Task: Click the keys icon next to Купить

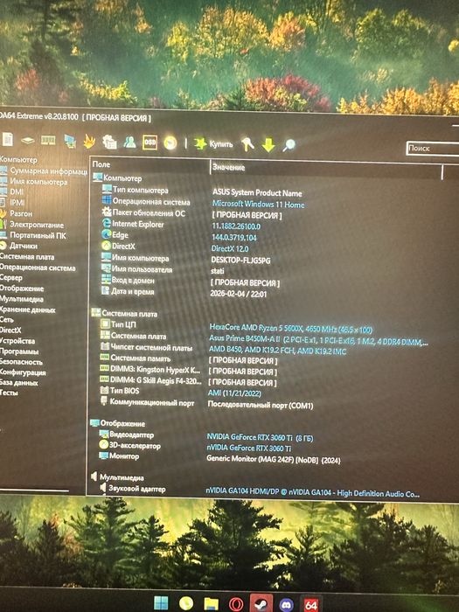Action: pos(247,144)
